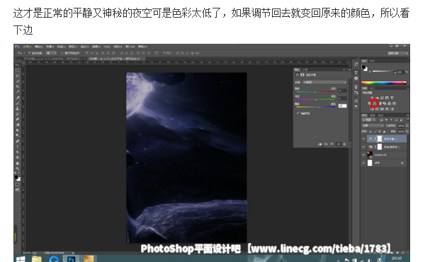This screenshot has height=262, width=430.
Task: Click the Start button on taskbar
Action: 21,258
